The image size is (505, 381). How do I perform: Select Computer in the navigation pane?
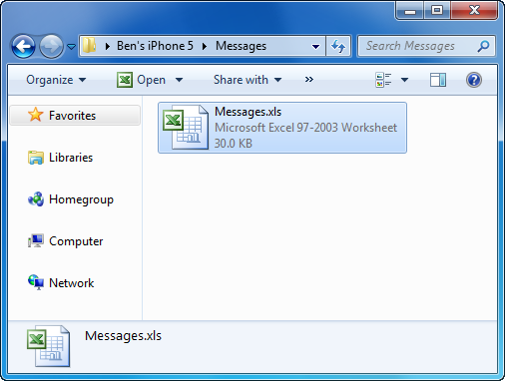pyautogui.click(x=76, y=241)
